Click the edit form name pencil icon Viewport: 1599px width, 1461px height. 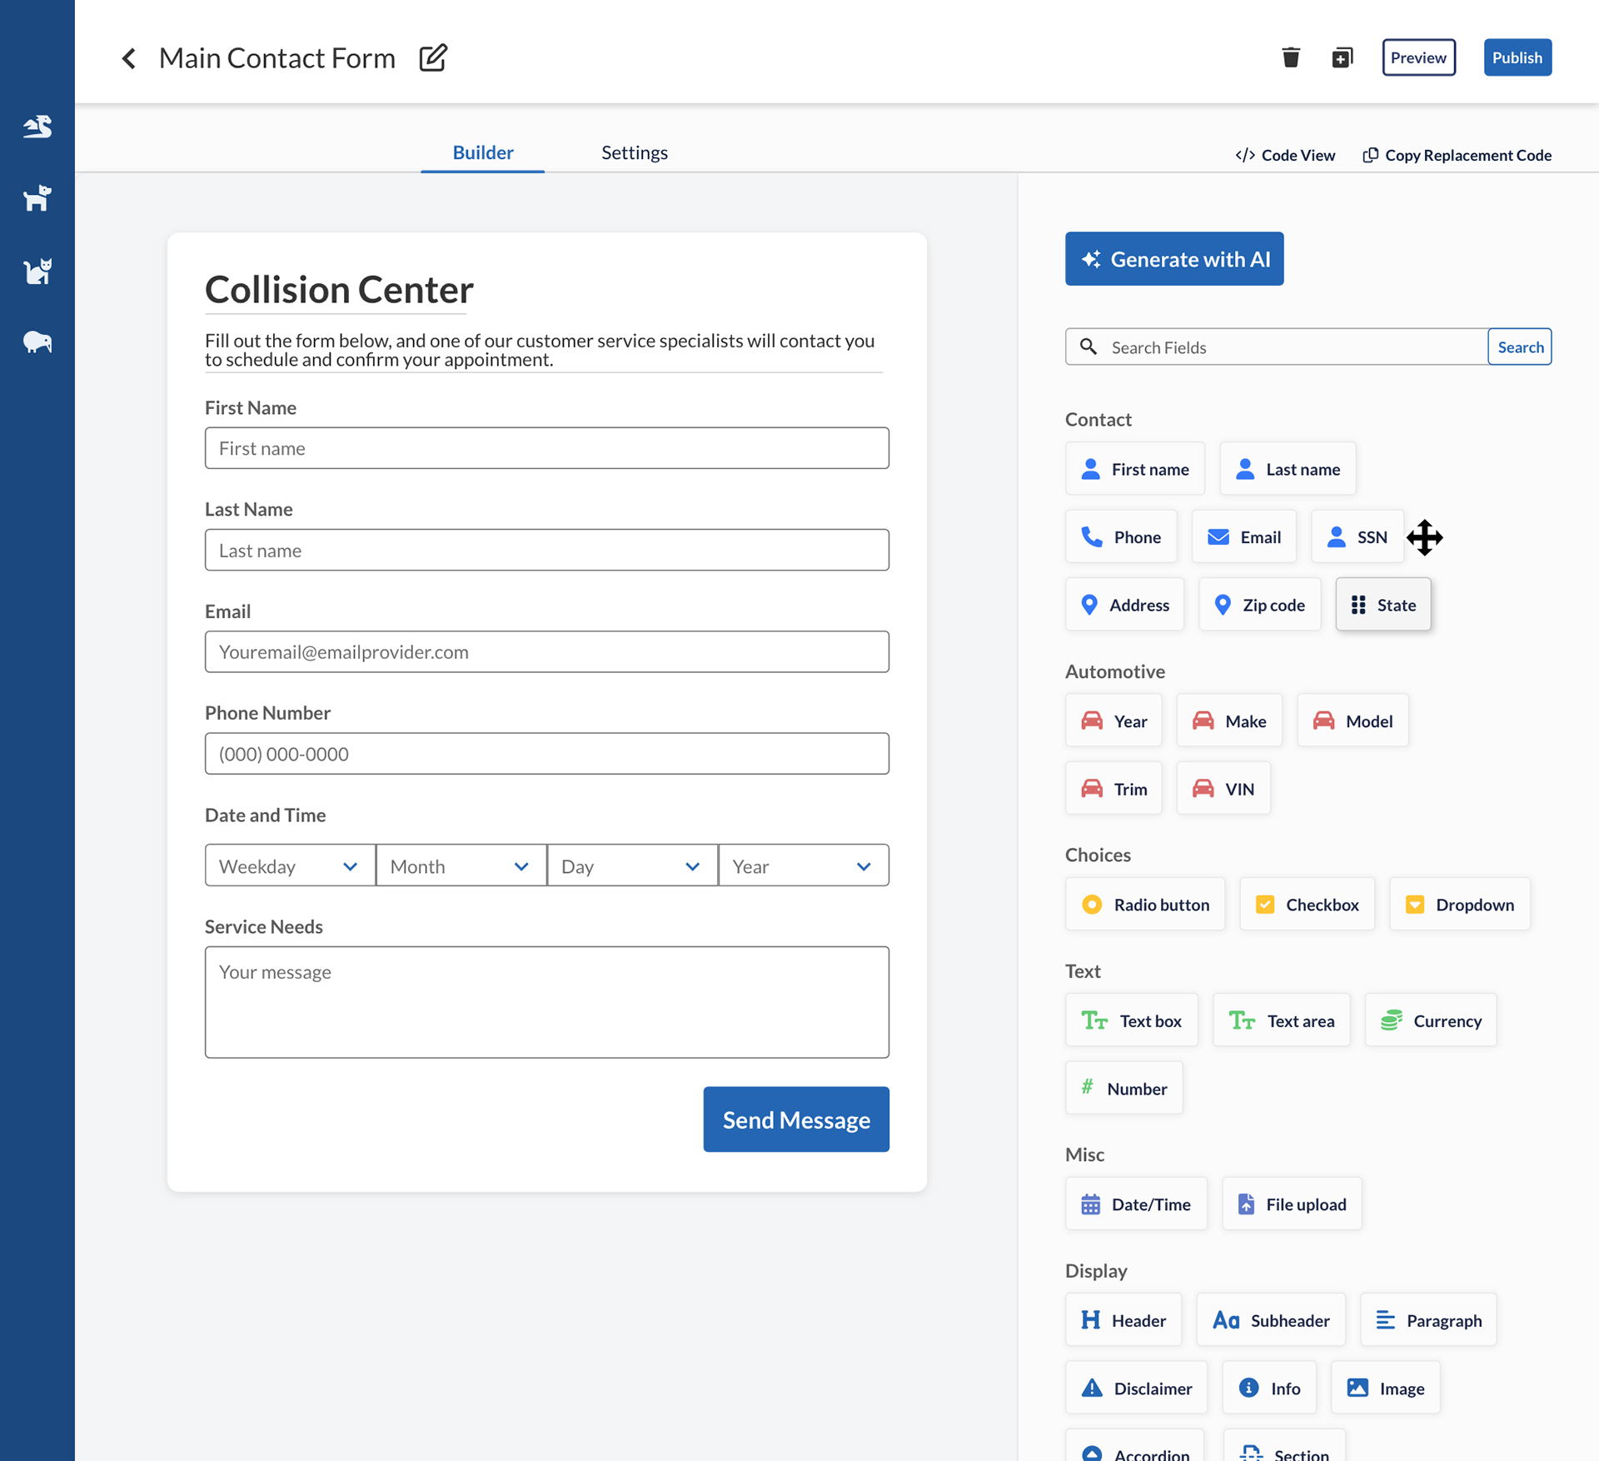pyautogui.click(x=433, y=57)
